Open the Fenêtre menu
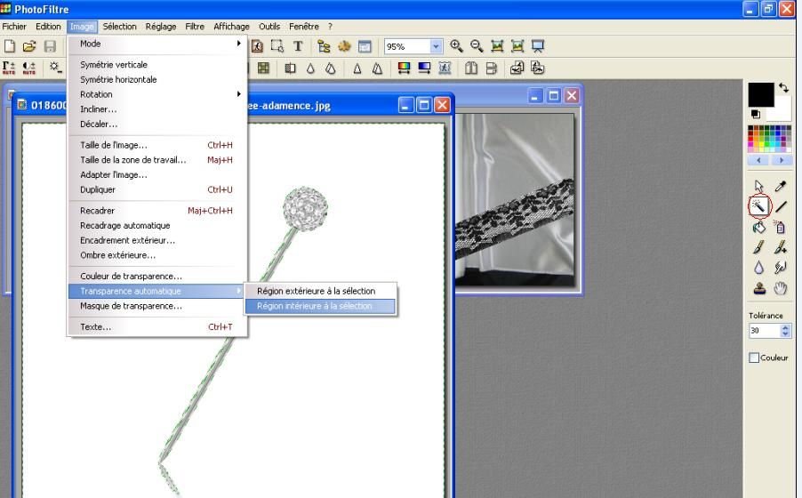802x498 pixels. (303, 26)
